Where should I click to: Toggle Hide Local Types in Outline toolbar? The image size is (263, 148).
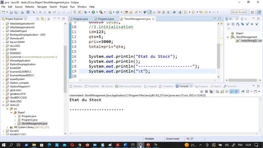tap(256, 24)
